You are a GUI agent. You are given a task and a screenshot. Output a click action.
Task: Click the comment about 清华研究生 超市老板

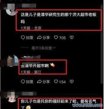59,18
